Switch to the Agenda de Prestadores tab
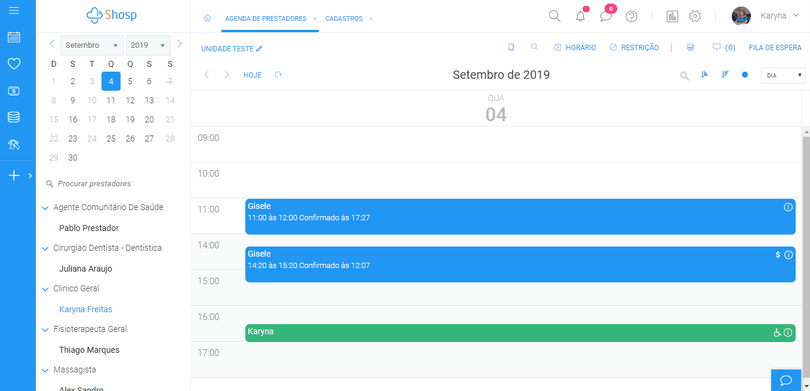810x391 pixels. [266, 19]
